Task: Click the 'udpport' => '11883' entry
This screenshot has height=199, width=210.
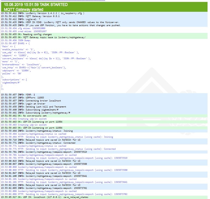Action: (15, 55)
